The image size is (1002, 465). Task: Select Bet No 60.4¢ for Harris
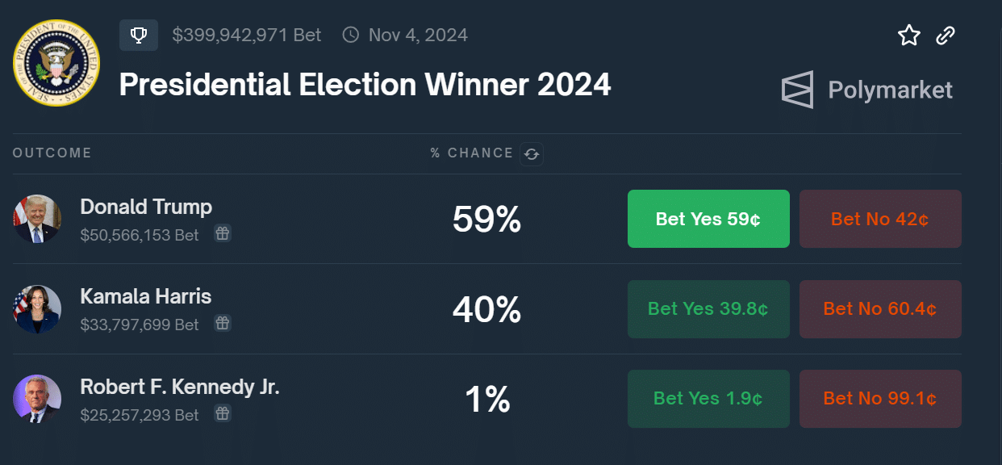[x=880, y=309]
